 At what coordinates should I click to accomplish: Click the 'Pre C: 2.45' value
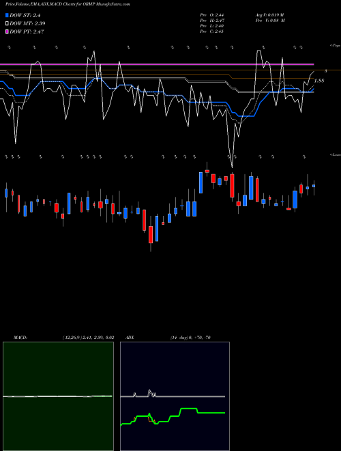pos(212,31)
